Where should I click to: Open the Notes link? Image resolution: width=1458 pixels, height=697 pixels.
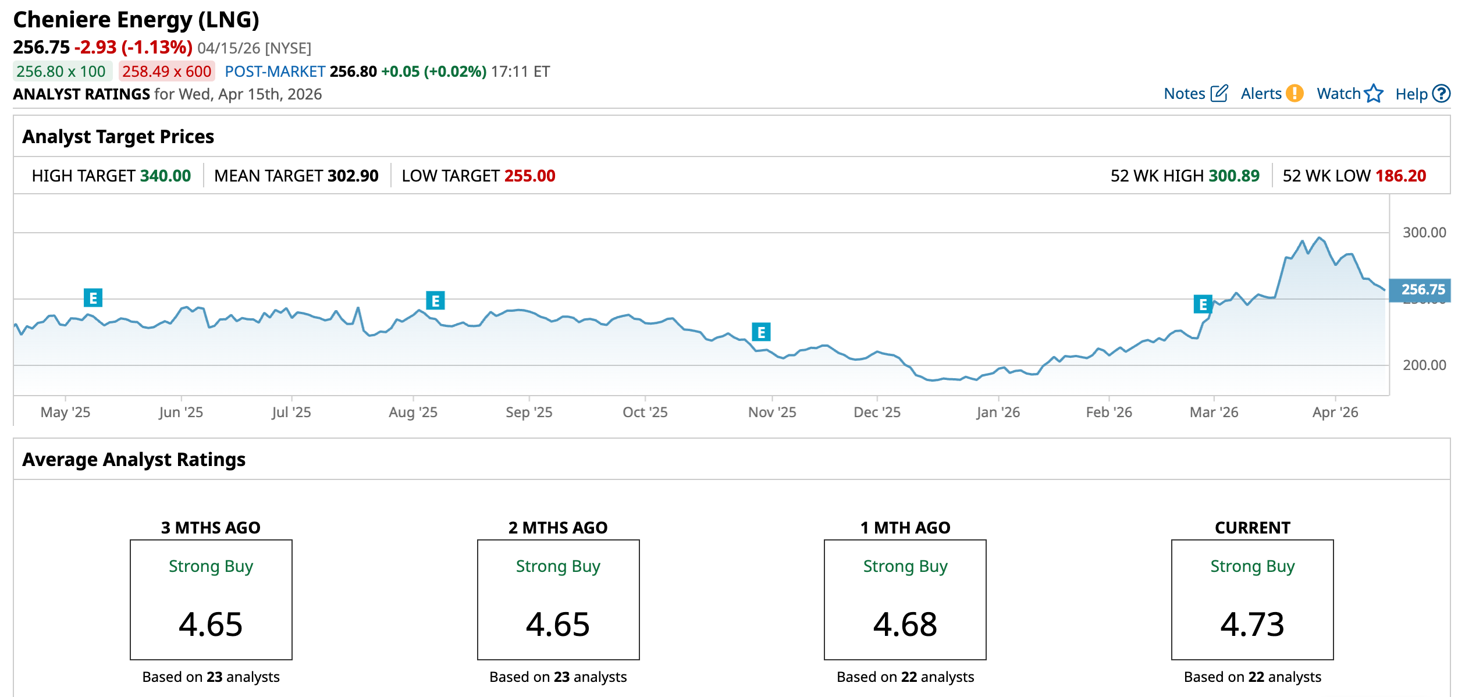[x=1184, y=94]
